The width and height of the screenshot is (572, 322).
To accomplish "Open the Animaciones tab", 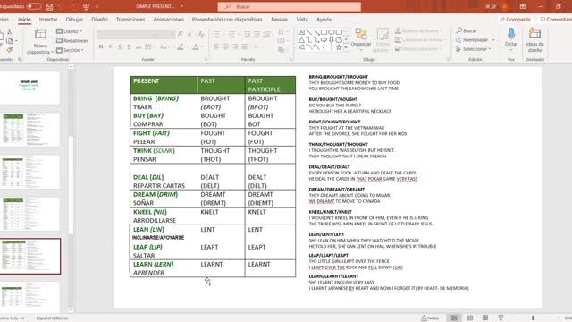I will coord(169,20).
